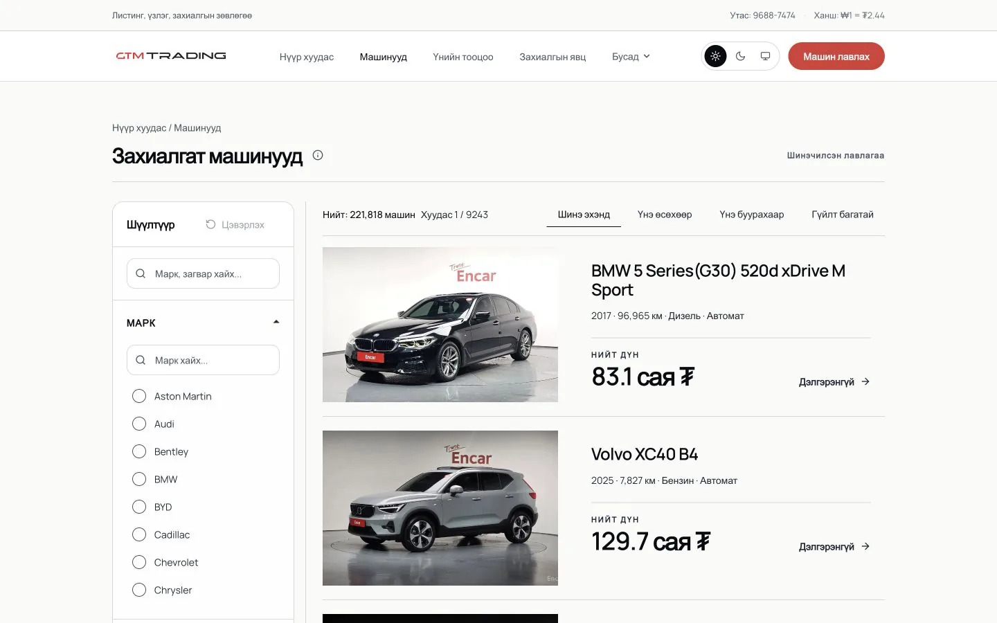Click the red Машин лавлах button
This screenshot has width=997, height=623.
[x=836, y=56]
